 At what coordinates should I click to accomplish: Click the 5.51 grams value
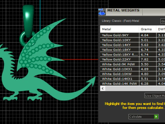click(x=145, y=79)
